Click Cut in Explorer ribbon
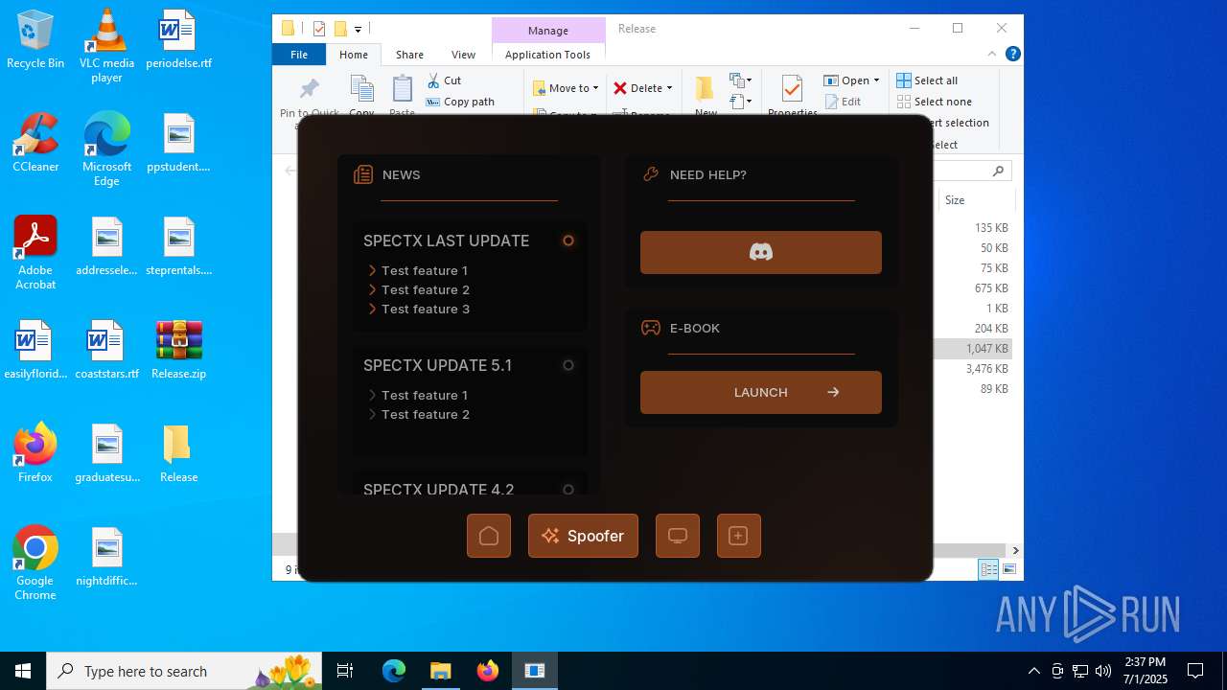 tap(444, 80)
